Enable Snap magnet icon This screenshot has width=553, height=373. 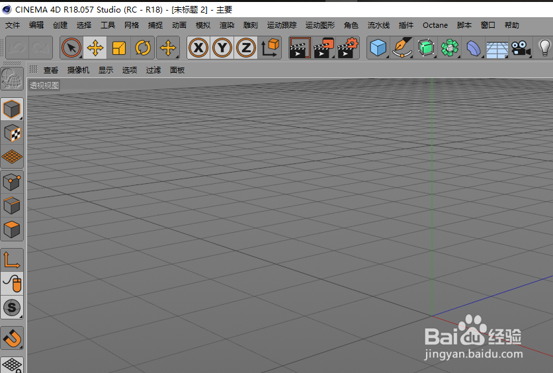[x=12, y=338]
